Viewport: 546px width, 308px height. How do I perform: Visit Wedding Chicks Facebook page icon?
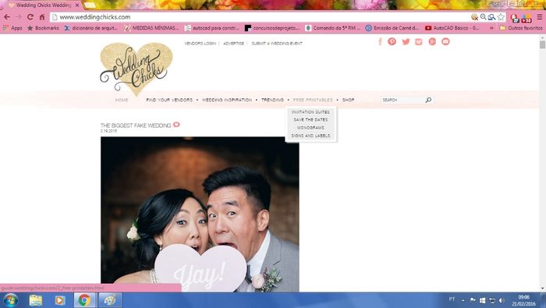[x=380, y=42]
